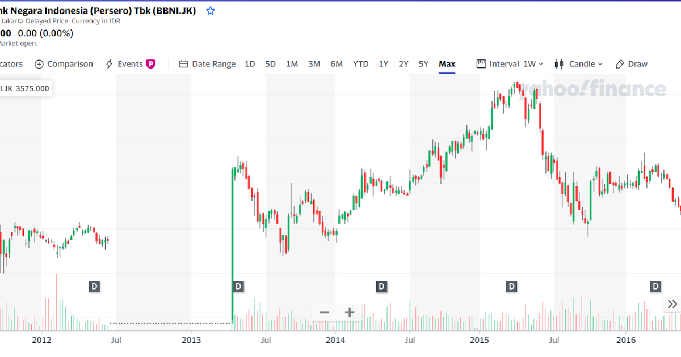This screenshot has height=357, width=681.
Task: Open the Comparison plus icon tool
Action: click(39, 64)
